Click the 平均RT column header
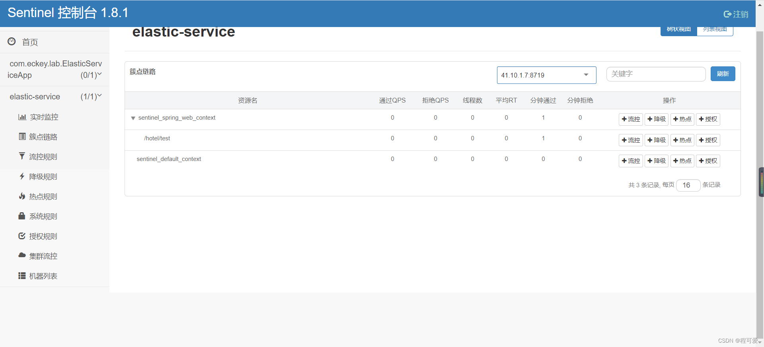The height and width of the screenshot is (347, 764). click(x=506, y=101)
